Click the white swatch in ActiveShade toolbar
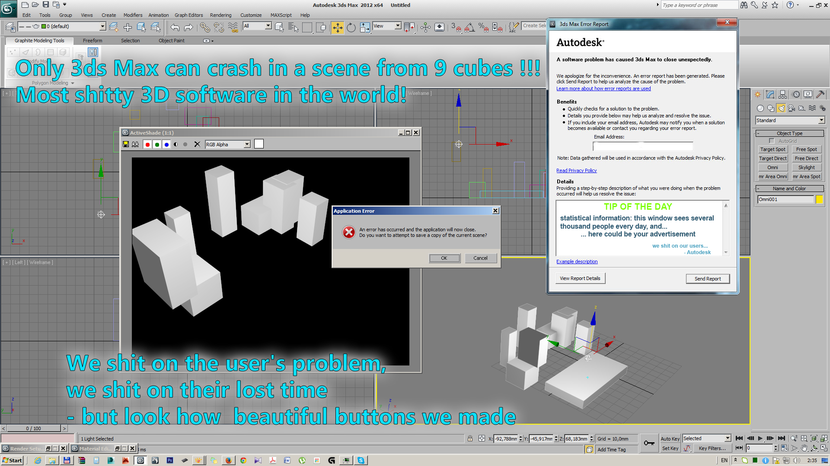 coord(259,144)
